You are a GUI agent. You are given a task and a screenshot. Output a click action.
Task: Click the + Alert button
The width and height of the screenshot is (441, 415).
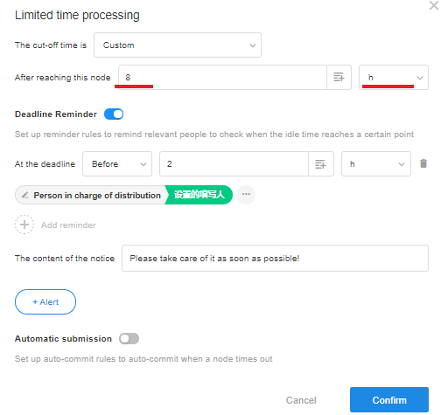[45, 301]
